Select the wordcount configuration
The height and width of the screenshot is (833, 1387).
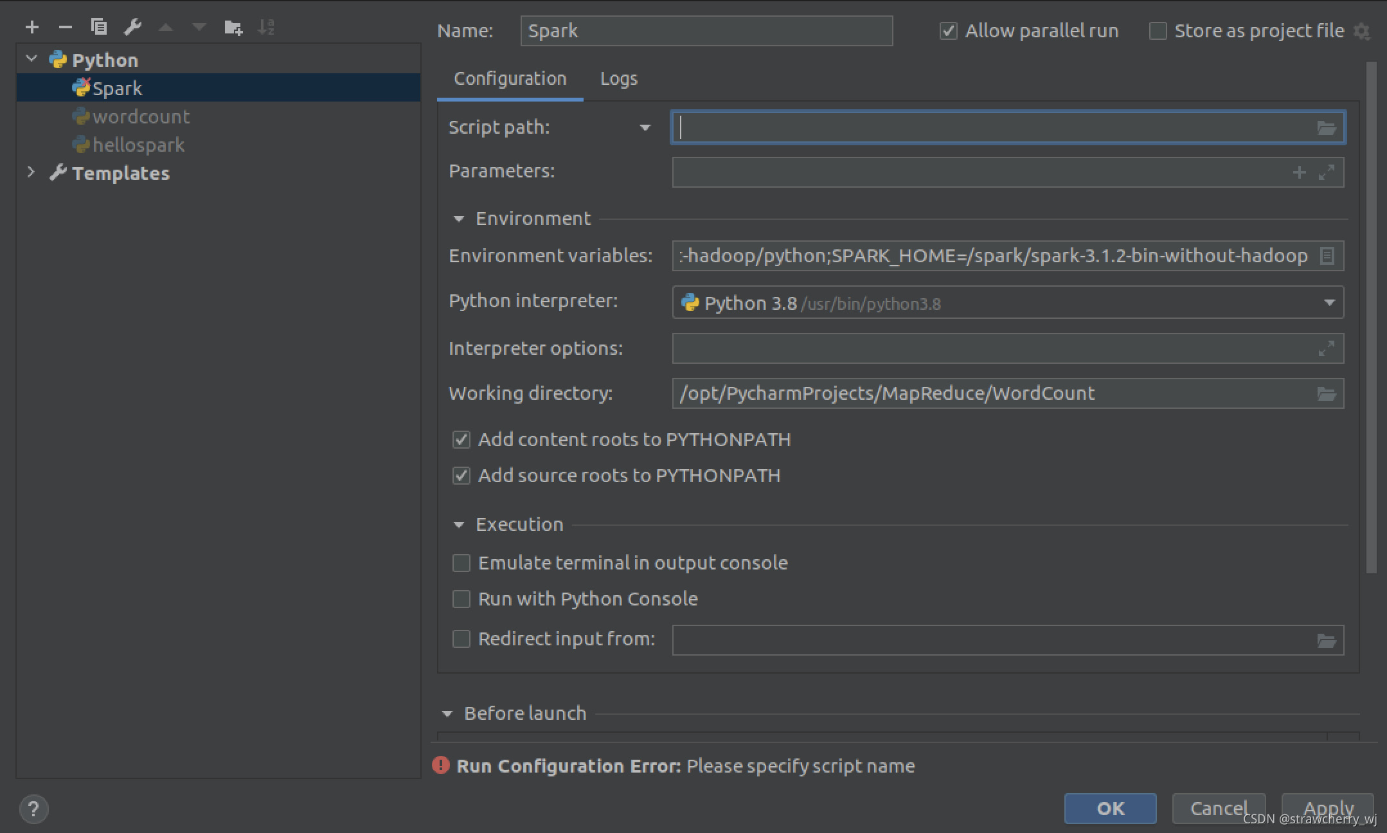(141, 116)
